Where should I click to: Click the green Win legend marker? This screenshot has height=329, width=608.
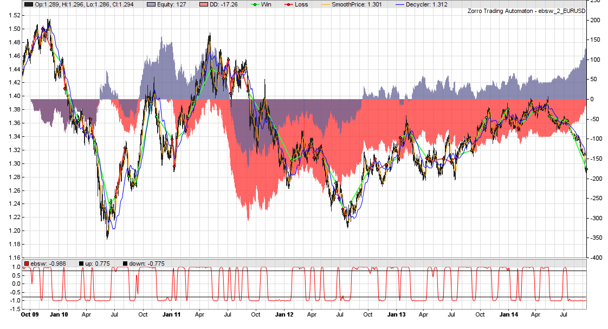[x=255, y=5]
